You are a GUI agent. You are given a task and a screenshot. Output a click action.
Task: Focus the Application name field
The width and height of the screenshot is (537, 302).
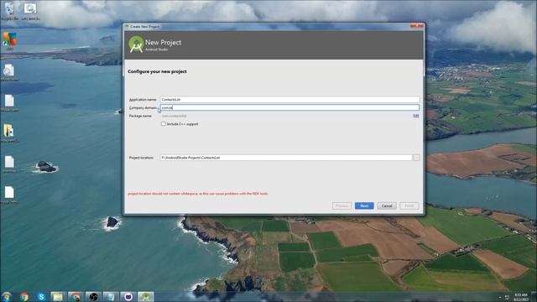(289, 99)
